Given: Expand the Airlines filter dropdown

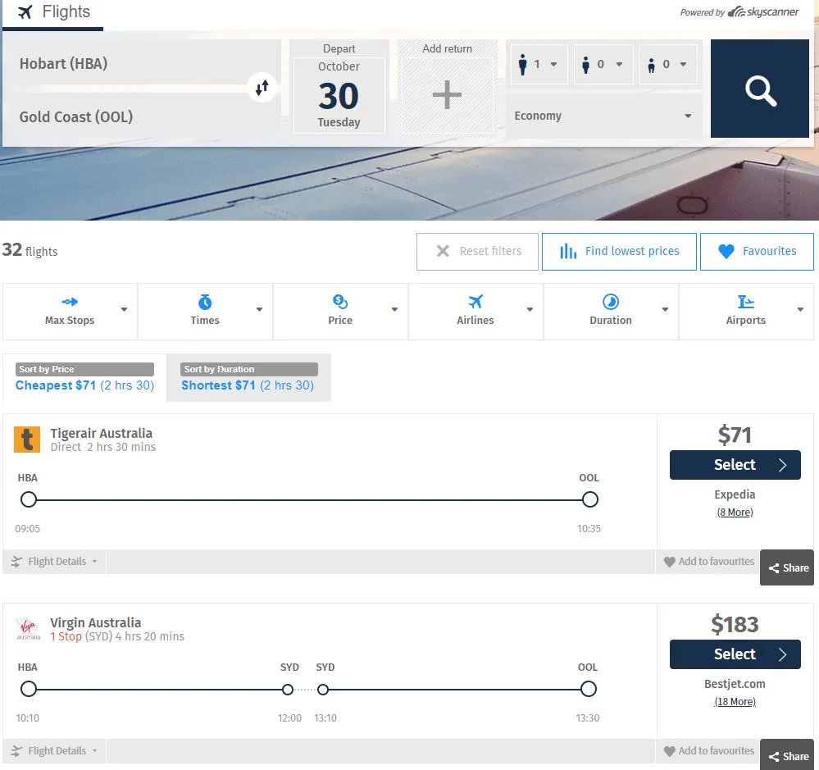Looking at the screenshot, I should coord(475,312).
